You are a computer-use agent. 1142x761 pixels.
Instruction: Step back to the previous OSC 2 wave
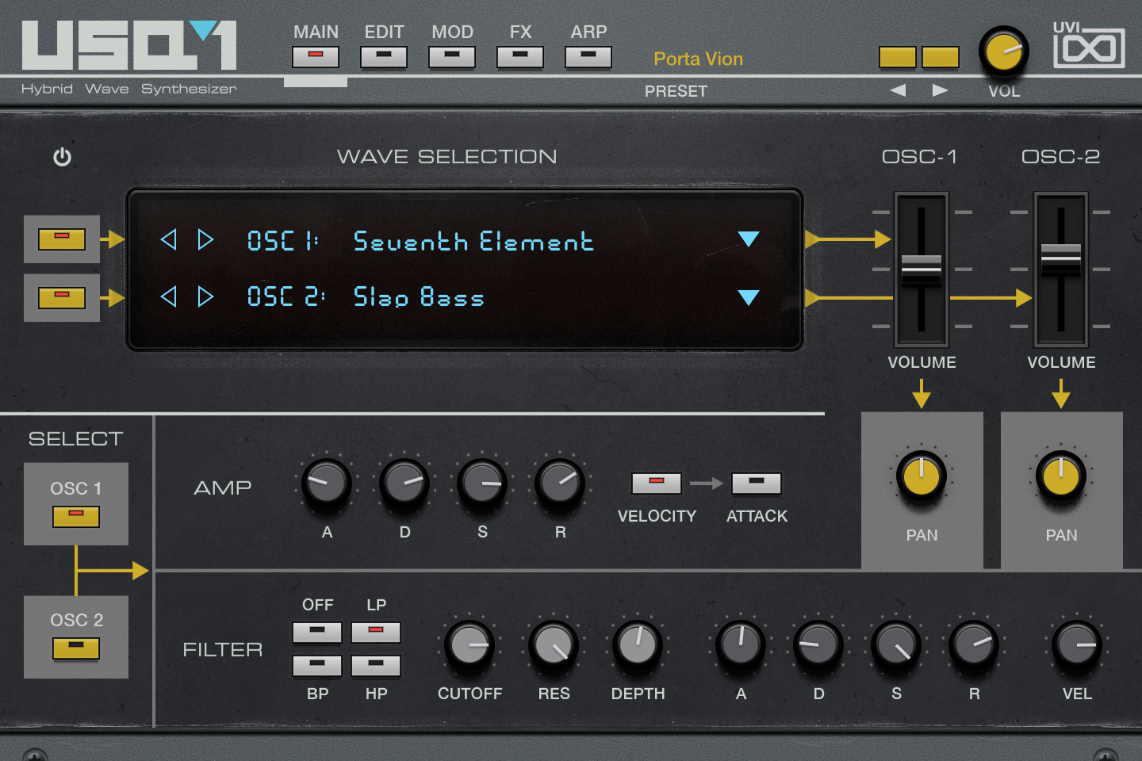[168, 297]
